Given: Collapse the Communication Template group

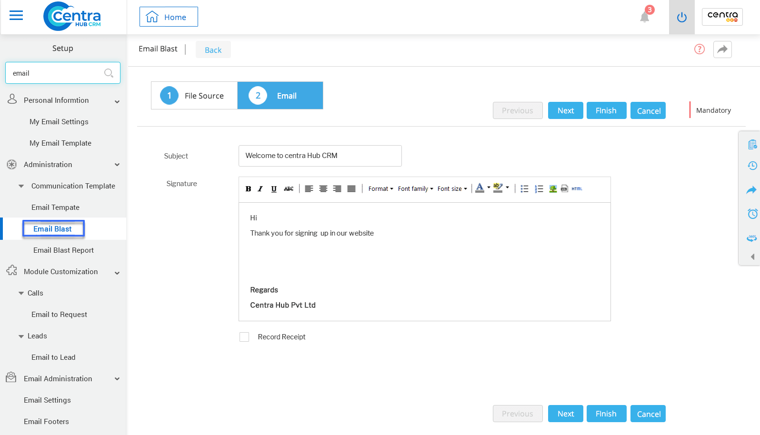Looking at the screenshot, I should click(x=21, y=186).
